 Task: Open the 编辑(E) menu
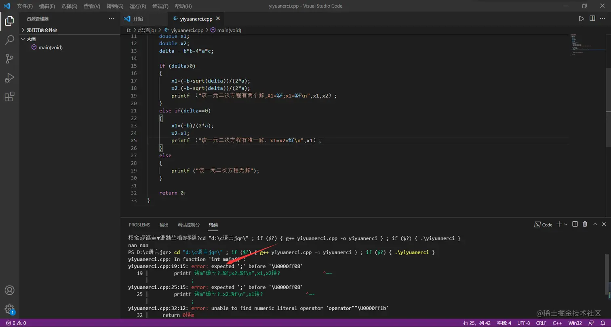pos(47,6)
